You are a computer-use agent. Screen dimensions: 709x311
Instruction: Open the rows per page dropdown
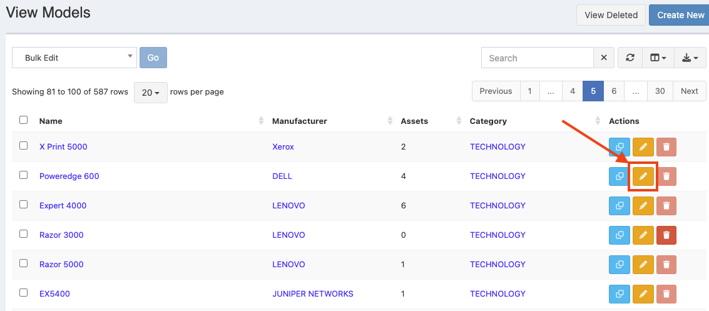point(150,93)
